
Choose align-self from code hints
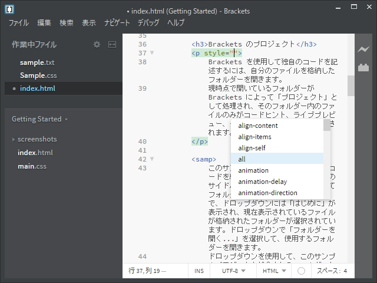point(277,148)
